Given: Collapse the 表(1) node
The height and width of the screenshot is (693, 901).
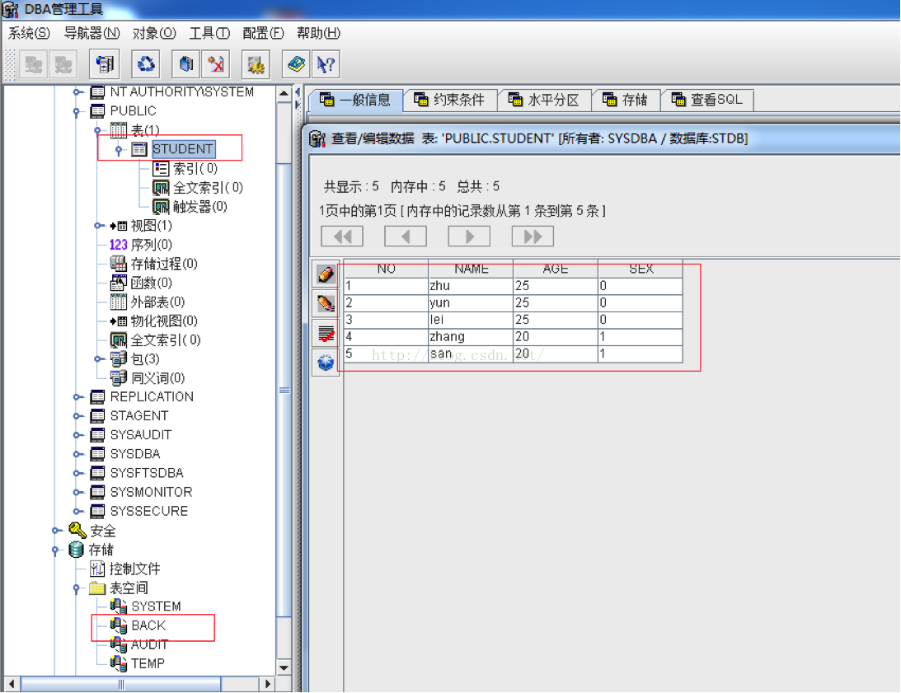Looking at the screenshot, I should click(x=98, y=130).
